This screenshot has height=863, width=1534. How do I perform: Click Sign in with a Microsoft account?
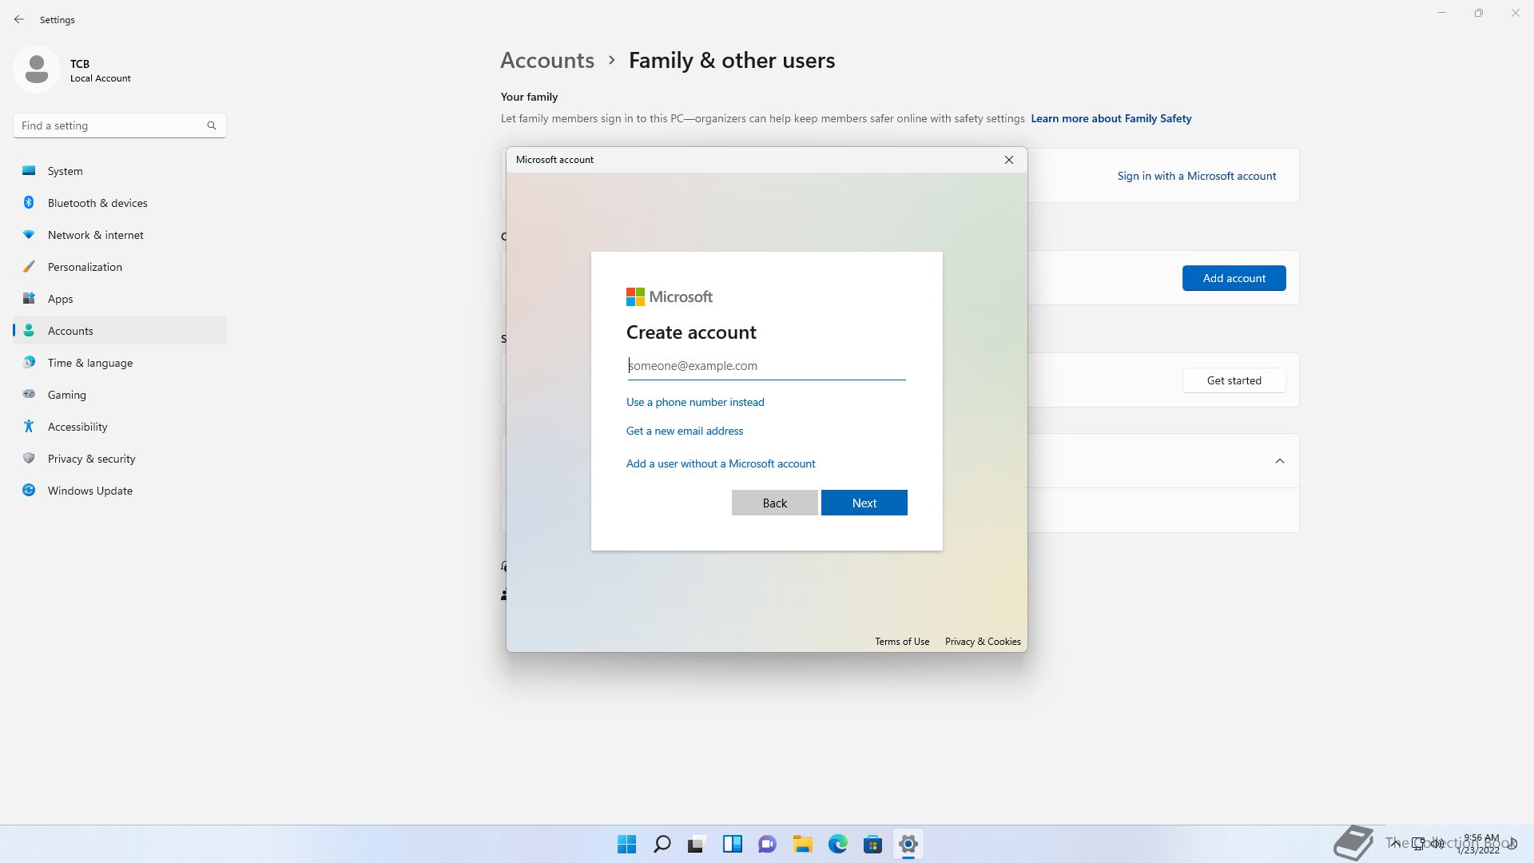click(1196, 176)
